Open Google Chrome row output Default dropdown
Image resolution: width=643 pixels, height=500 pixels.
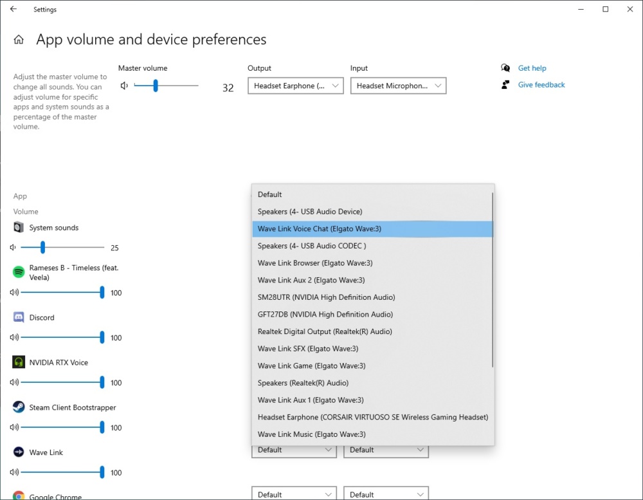(x=294, y=494)
